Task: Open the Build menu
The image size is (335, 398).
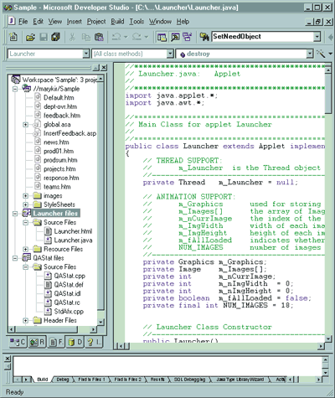Action: [x=117, y=22]
